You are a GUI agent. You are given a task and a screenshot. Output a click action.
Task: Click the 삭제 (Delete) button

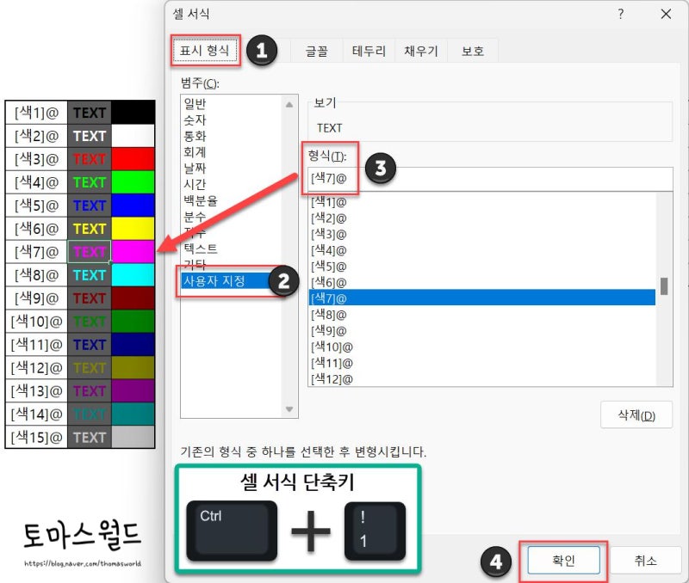pos(636,414)
